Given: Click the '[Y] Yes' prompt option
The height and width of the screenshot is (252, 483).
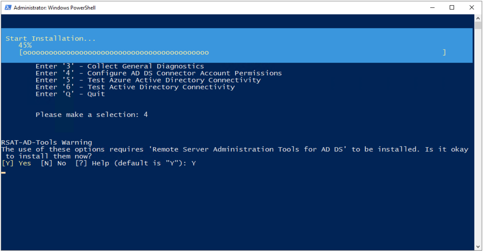Looking at the screenshot, I should click(16, 163).
